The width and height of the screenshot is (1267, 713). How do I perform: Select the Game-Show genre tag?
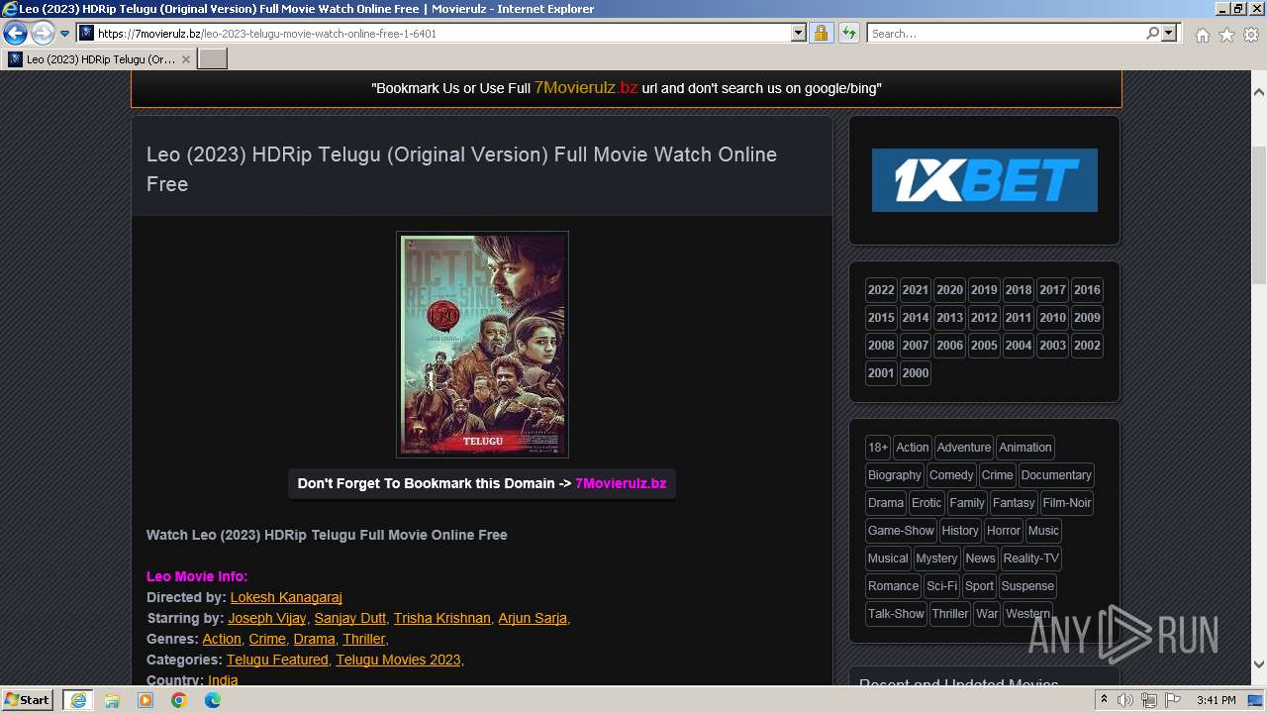901,531
